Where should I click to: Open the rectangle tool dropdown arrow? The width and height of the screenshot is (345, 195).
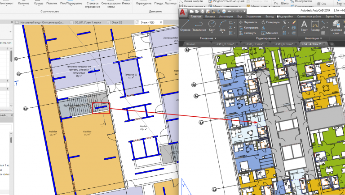coord(234,22)
